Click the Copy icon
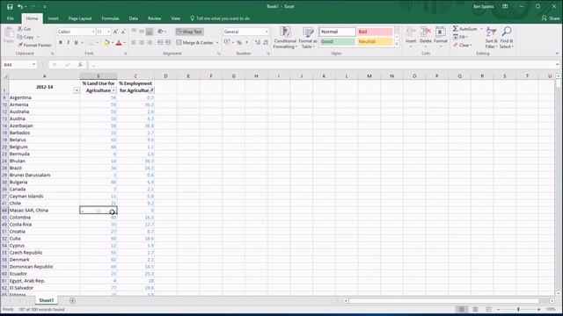The height and width of the screenshot is (316, 563). (20, 37)
